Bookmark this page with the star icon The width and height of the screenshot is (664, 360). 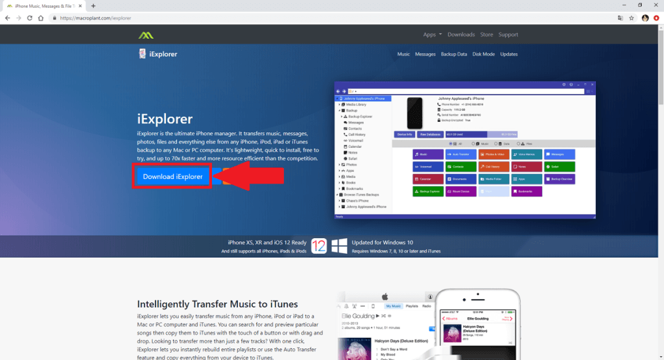pos(632,18)
